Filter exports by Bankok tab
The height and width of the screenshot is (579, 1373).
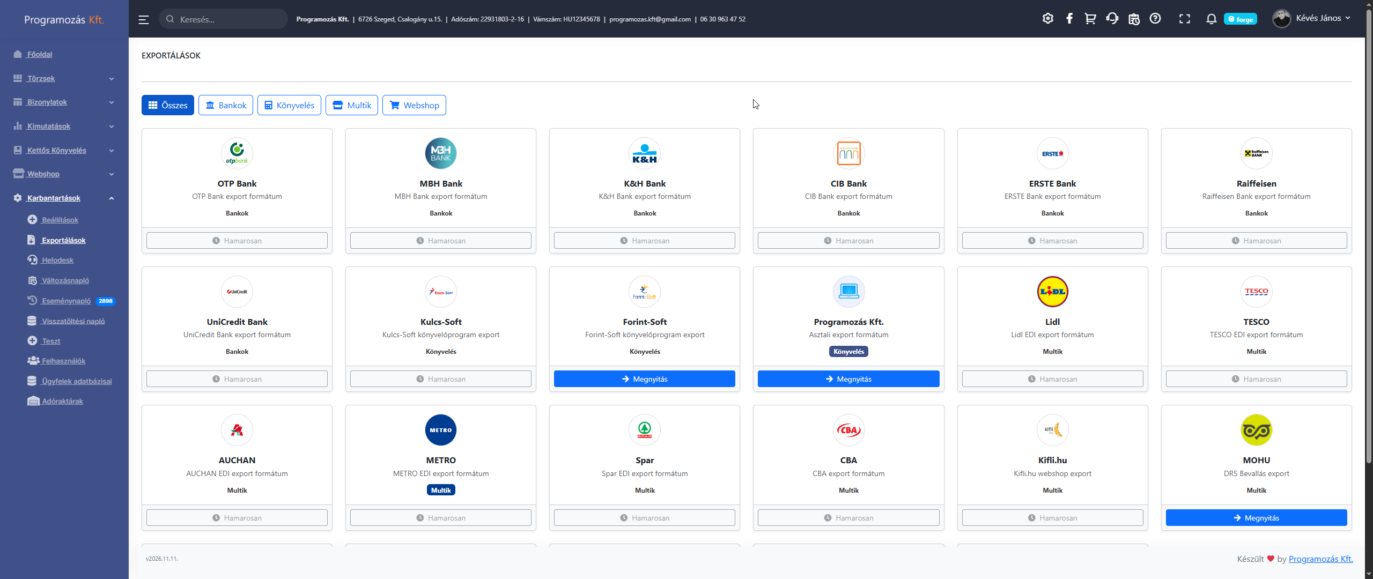pos(226,105)
